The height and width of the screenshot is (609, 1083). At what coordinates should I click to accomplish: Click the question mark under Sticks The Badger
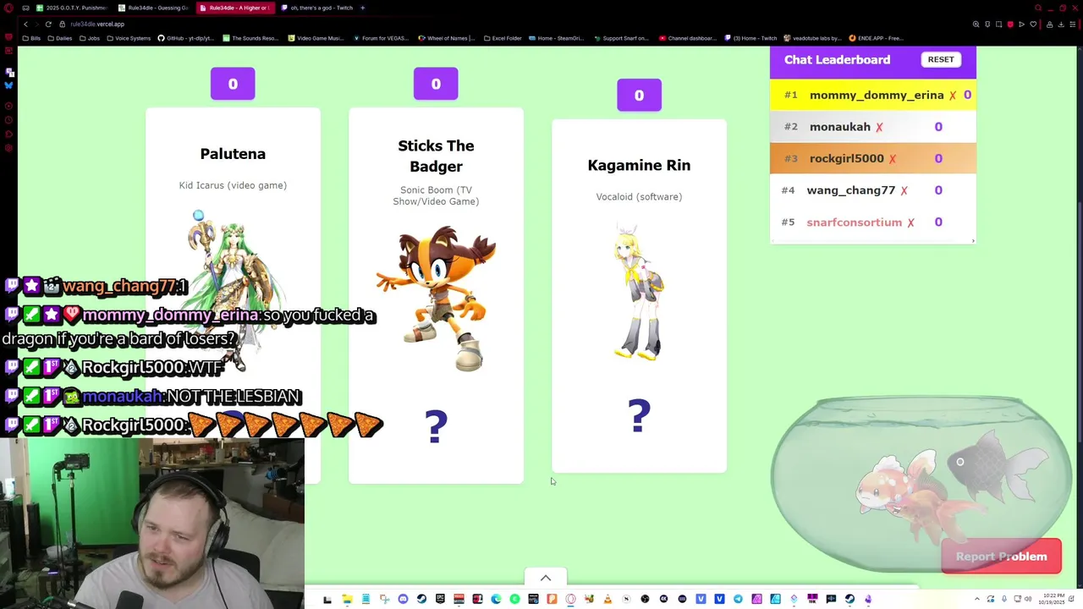(x=436, y=427)
